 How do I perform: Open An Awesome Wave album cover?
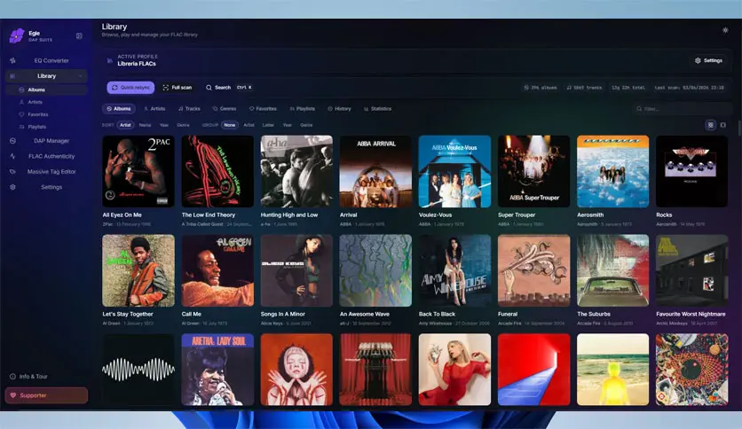(375, 270)
